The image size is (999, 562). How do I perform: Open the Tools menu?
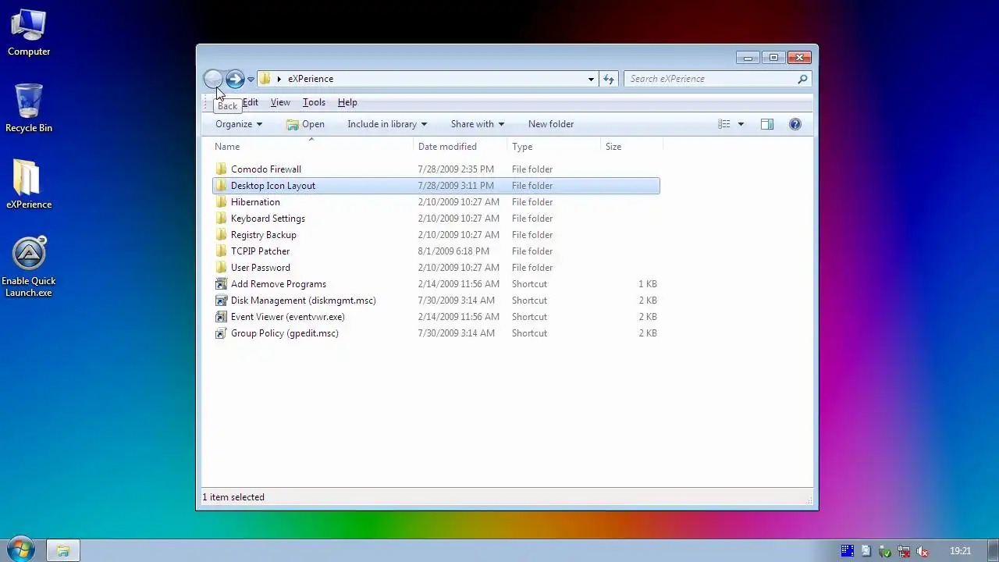pyautogui.click(x=314, y=102)
